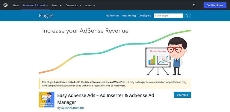Open the My Favorites link
This screenshot has height=112, width=230.
[x=113, y=16]
